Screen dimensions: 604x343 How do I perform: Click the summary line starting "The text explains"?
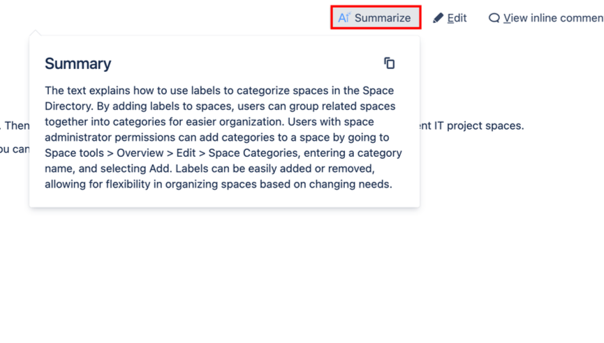click(x=219, y=91)
